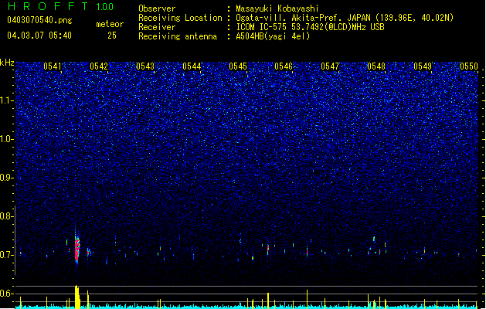Screen dimensions: 486x309
Task: Select the file name 0403070540.png
Action: [39, 20]
